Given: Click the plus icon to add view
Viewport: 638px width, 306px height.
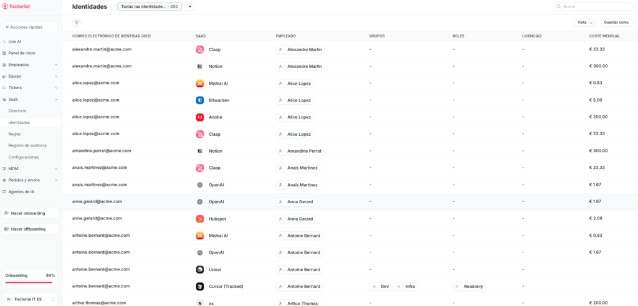Looking at the screenshot, I should (190, 7).
